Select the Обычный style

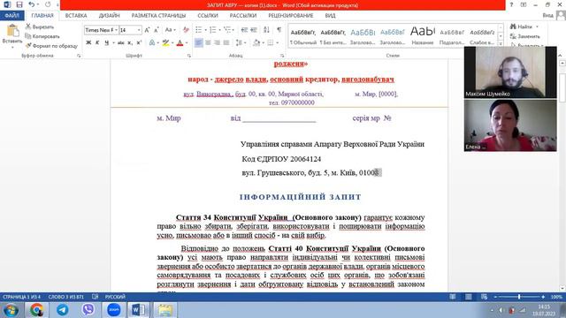tap(302, 36)
